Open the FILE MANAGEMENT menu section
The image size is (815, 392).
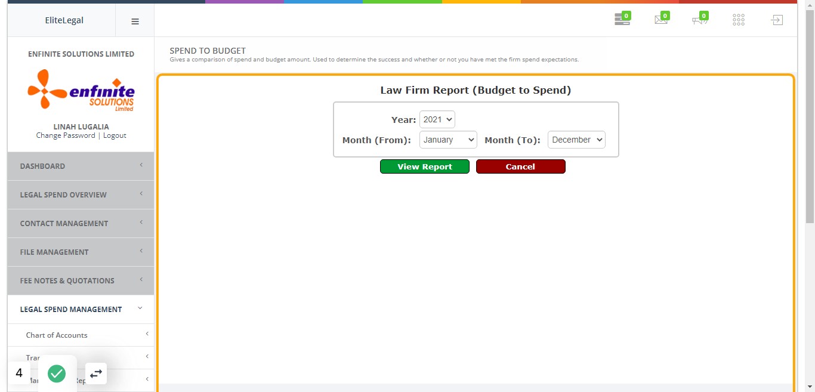coord(81,252)
